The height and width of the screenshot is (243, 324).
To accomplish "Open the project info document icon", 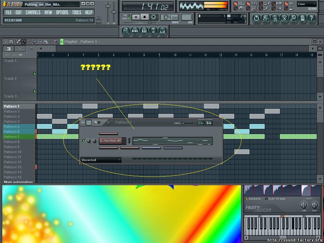I will pyautogui.click(x=302, y=18).
